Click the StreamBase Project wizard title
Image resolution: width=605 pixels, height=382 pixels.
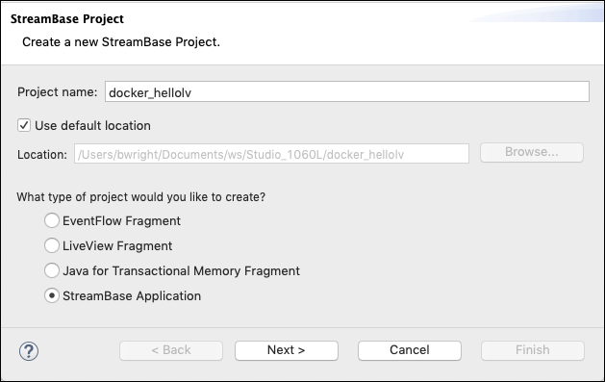click(x=67, y=19)
